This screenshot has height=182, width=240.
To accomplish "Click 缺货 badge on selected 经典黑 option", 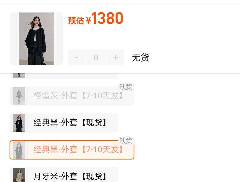I will (126, 141).
